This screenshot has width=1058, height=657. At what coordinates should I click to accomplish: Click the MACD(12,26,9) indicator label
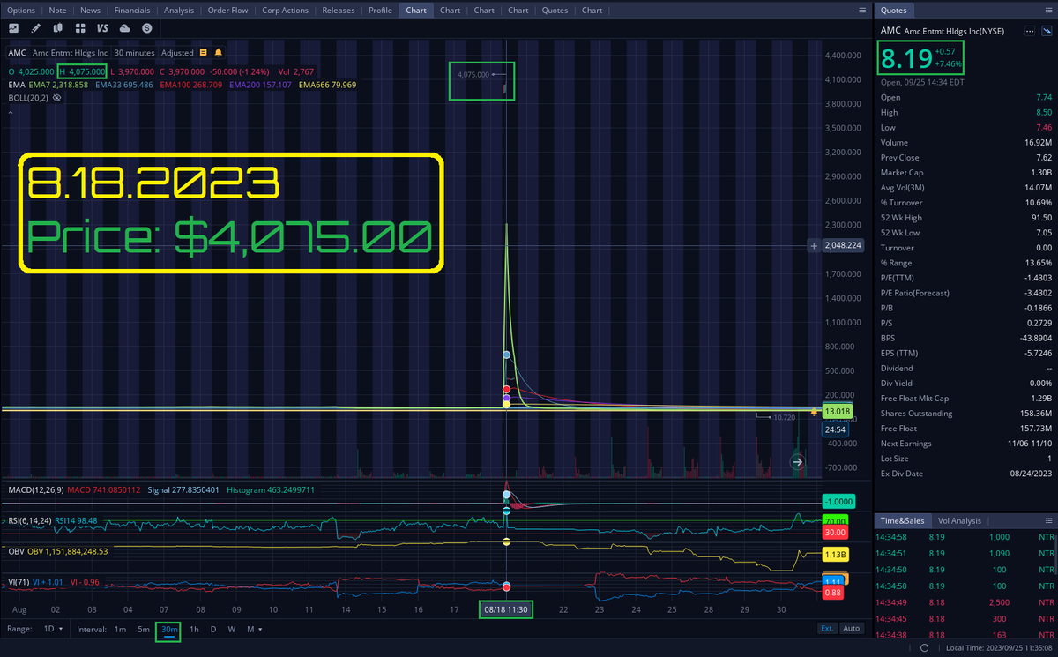point(35,489)
